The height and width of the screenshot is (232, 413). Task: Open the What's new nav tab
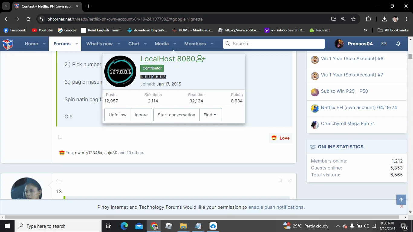point(99,44)
